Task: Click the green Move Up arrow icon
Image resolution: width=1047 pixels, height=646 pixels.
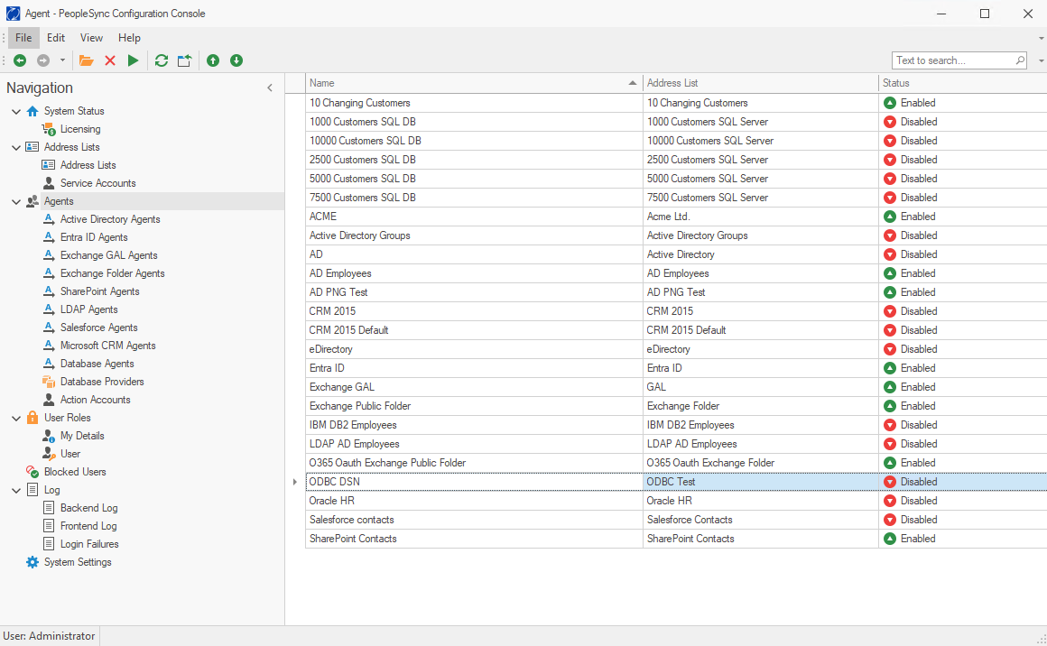Action: [x=213, y=60]
